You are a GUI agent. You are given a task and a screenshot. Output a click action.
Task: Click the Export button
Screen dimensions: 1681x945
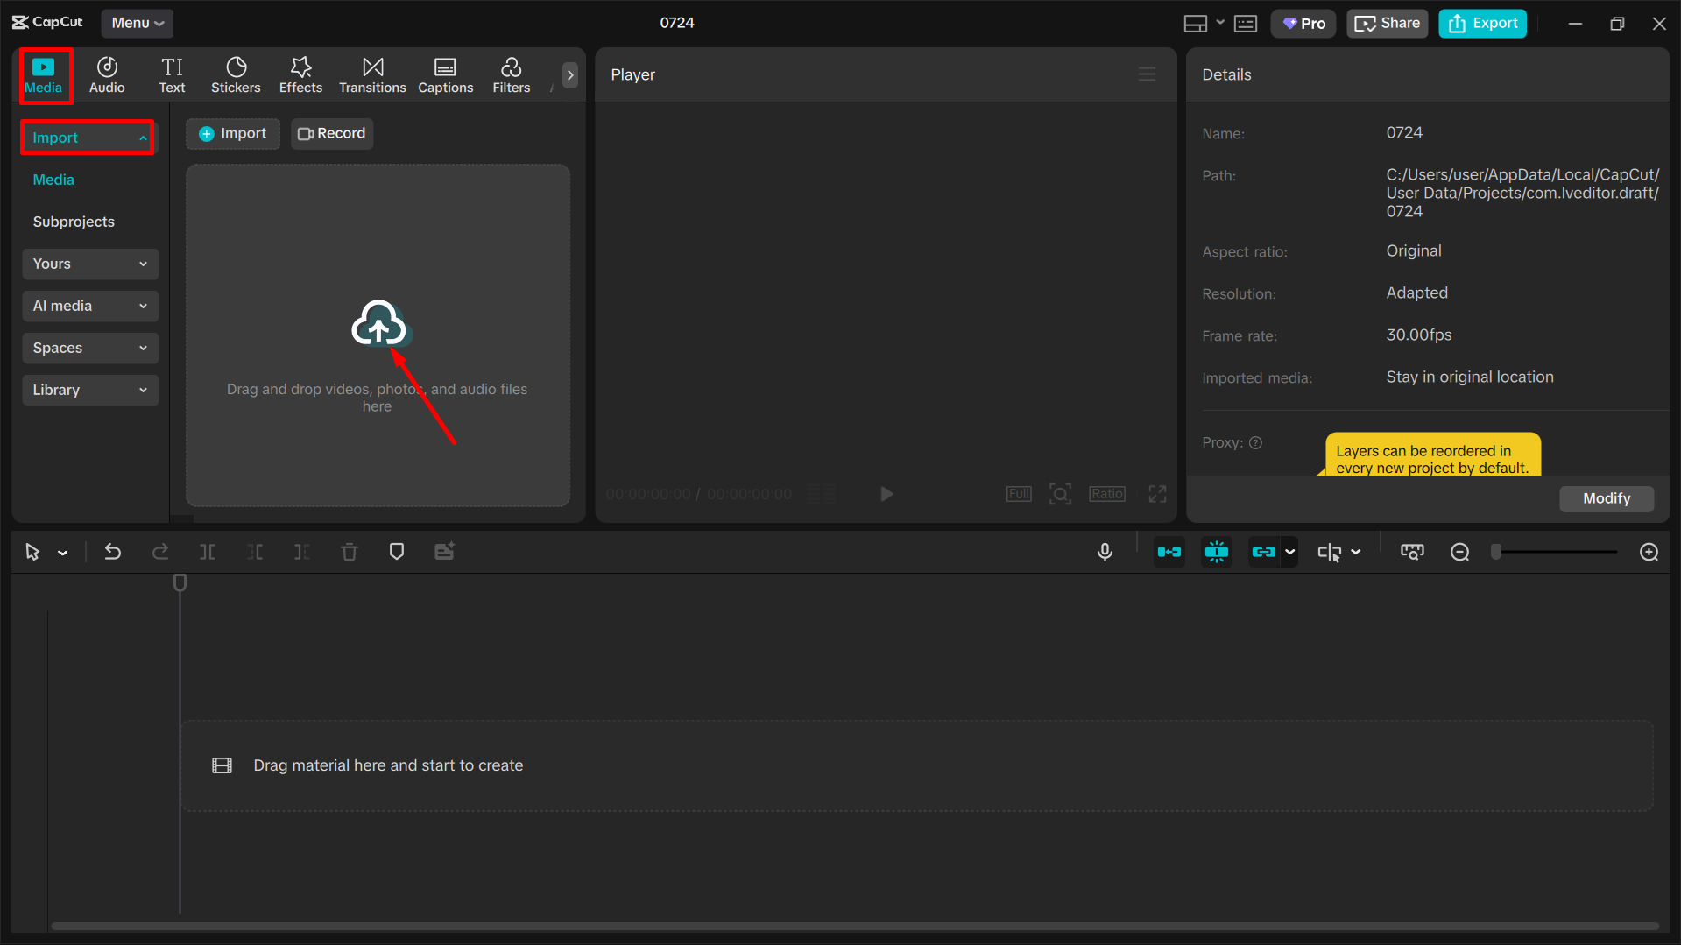(1482, 23)
